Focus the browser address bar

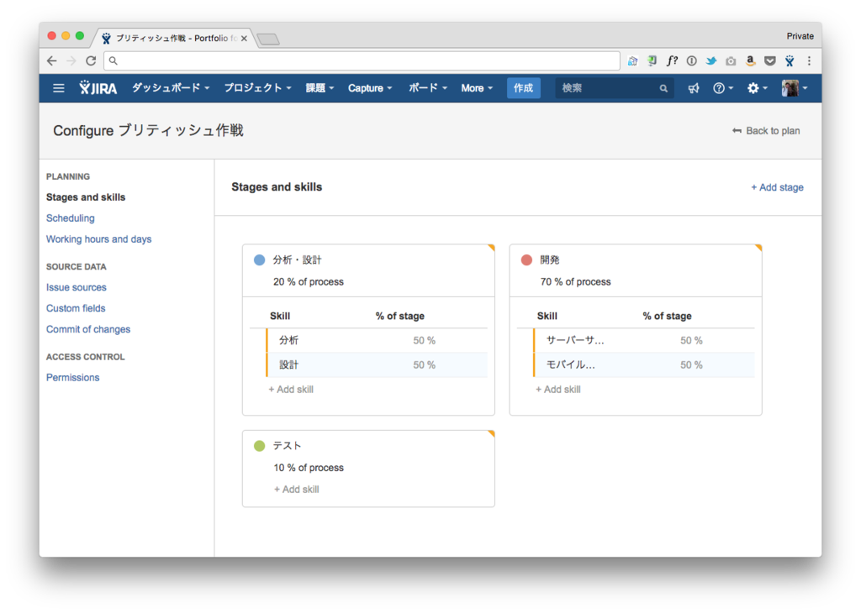point(362,60)
